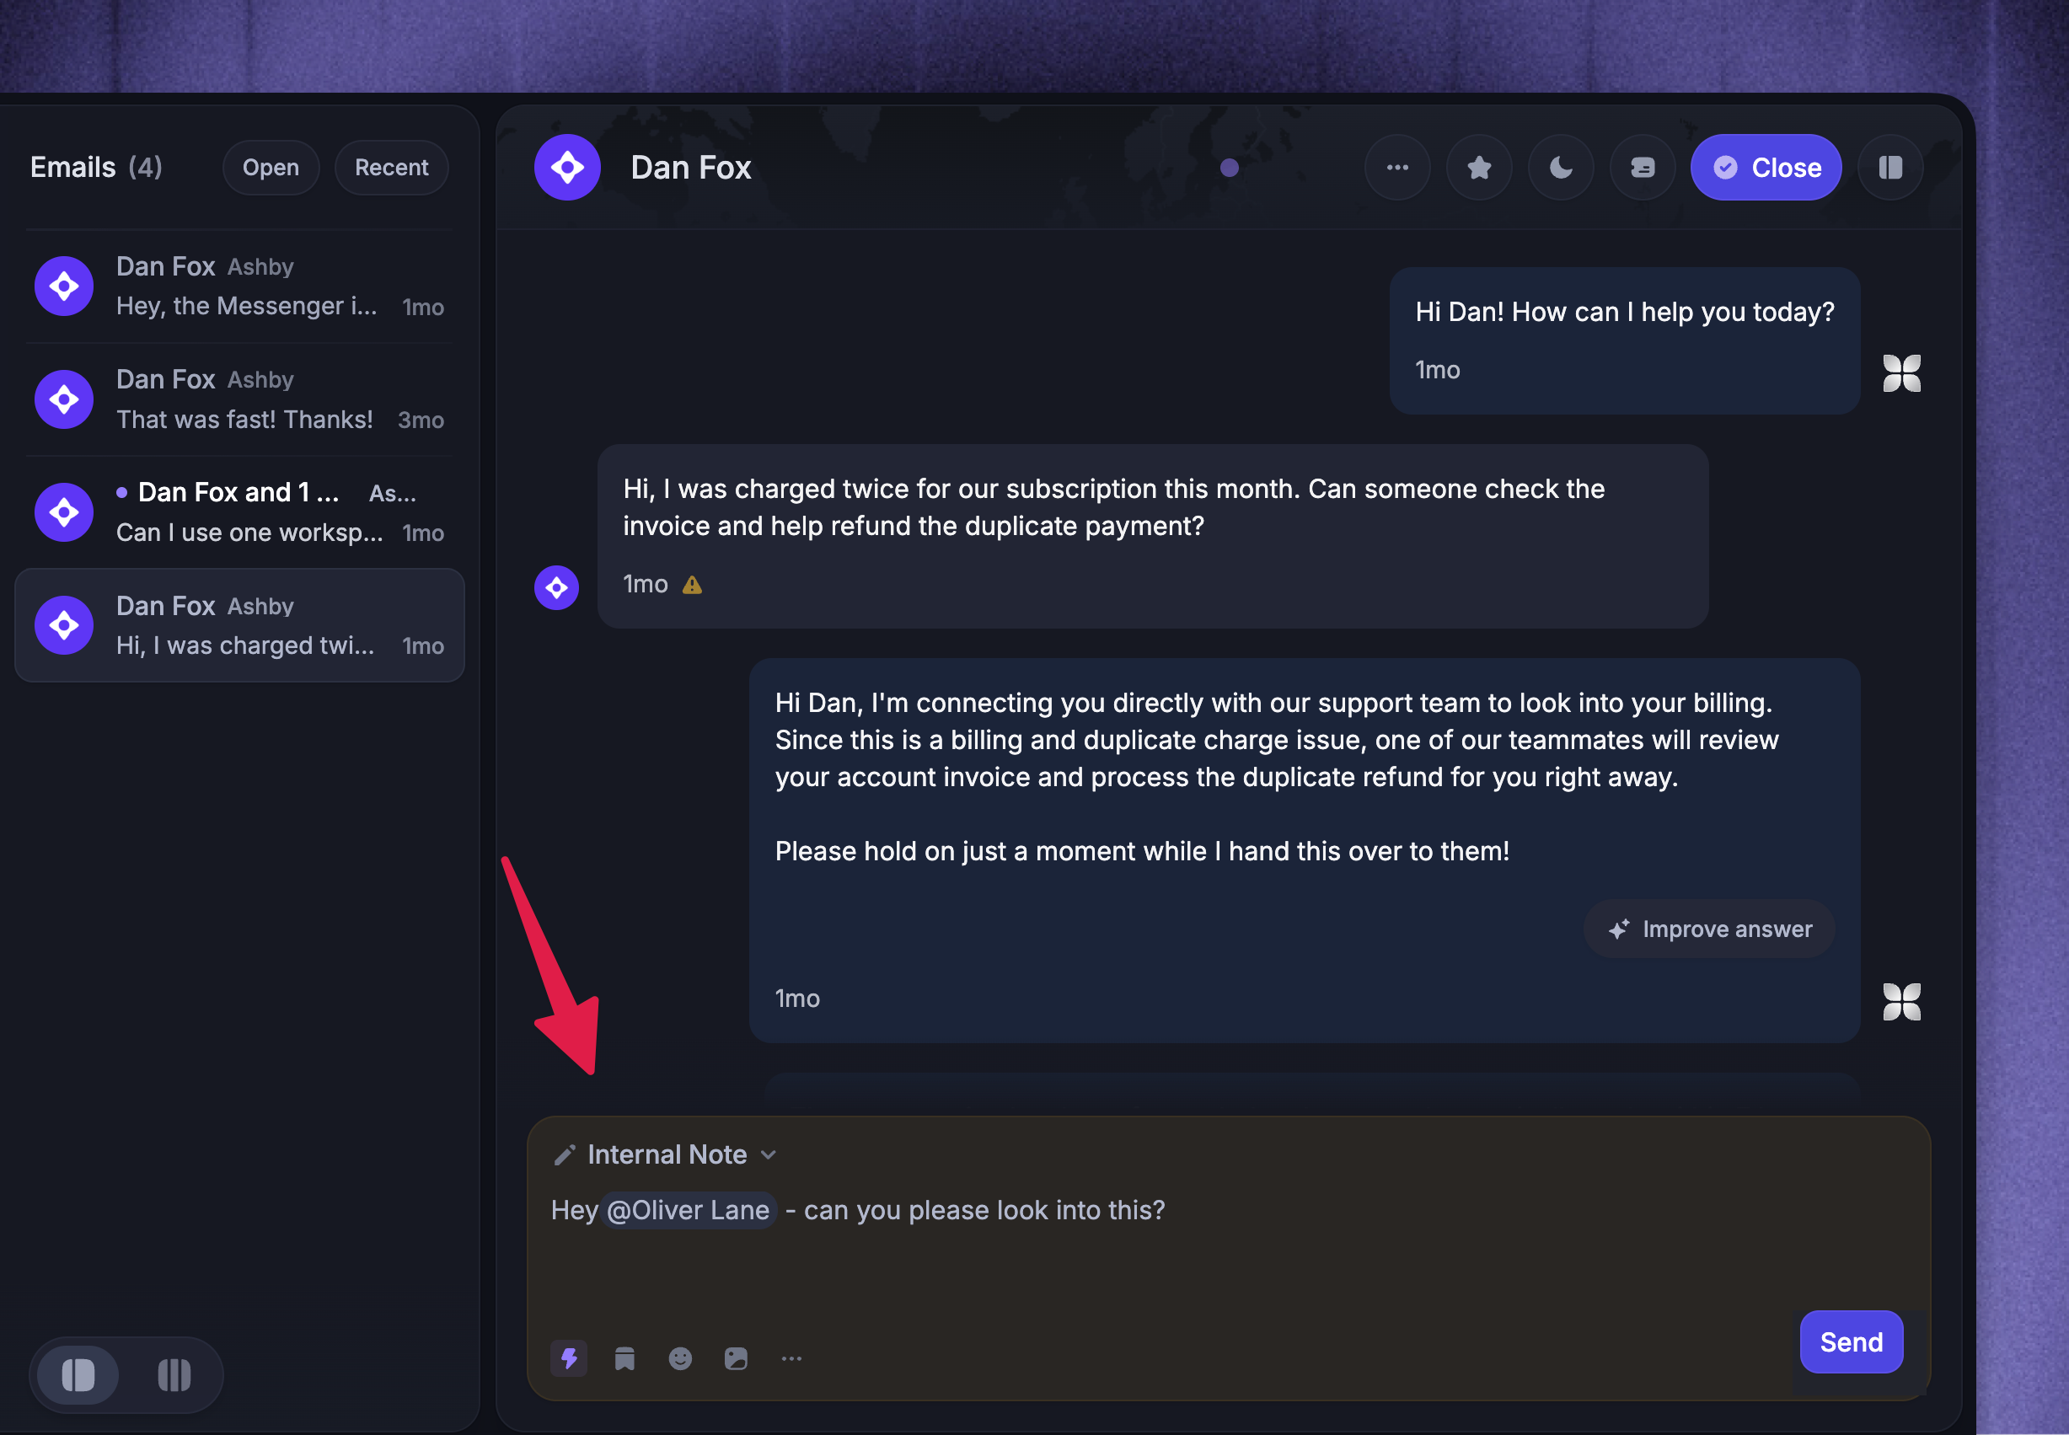The width and height of the screenshot is (2069, 1435).
Task: Snooze conversation using the moon icon
Action: (x=1560, y=167)
